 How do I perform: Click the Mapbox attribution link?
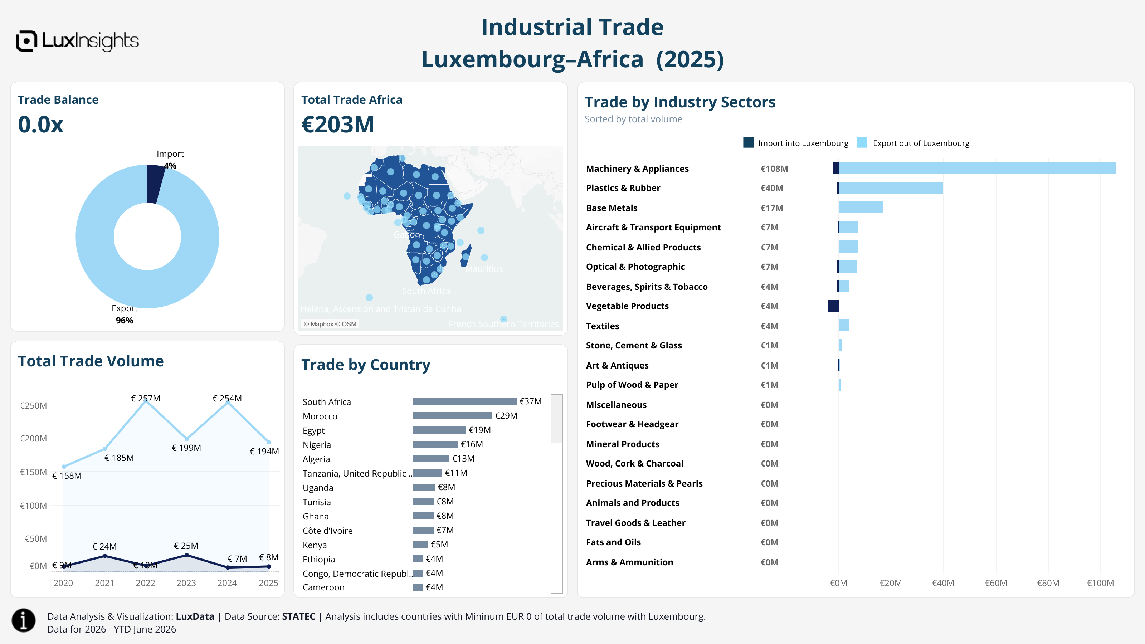pyautogui.click(x=318, y=324)
